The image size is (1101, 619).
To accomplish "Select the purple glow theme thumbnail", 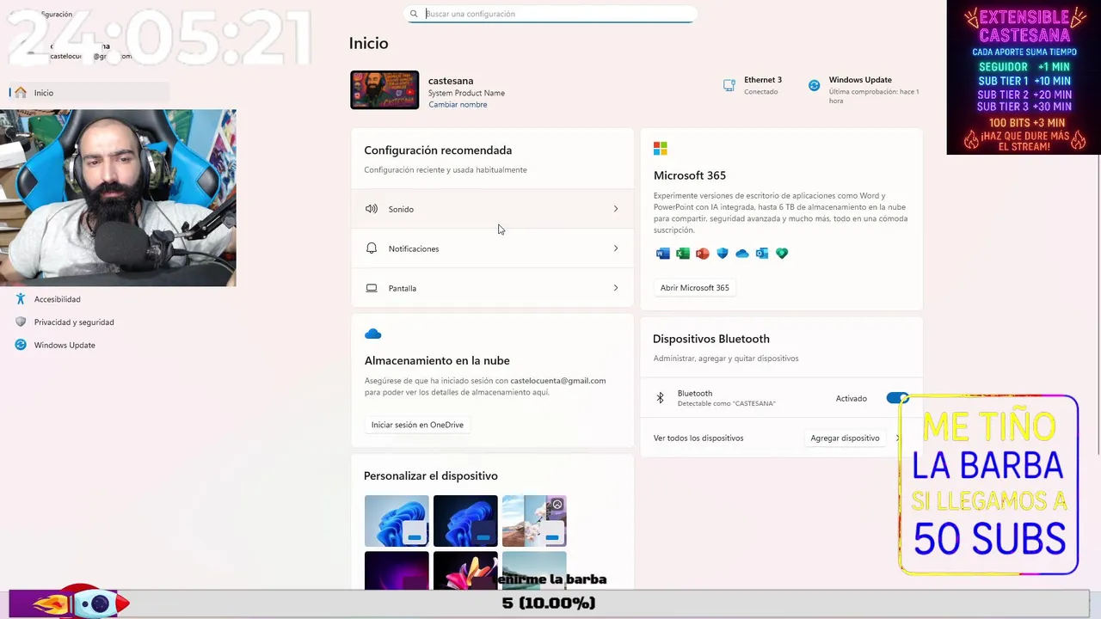I will coord(397,570).
